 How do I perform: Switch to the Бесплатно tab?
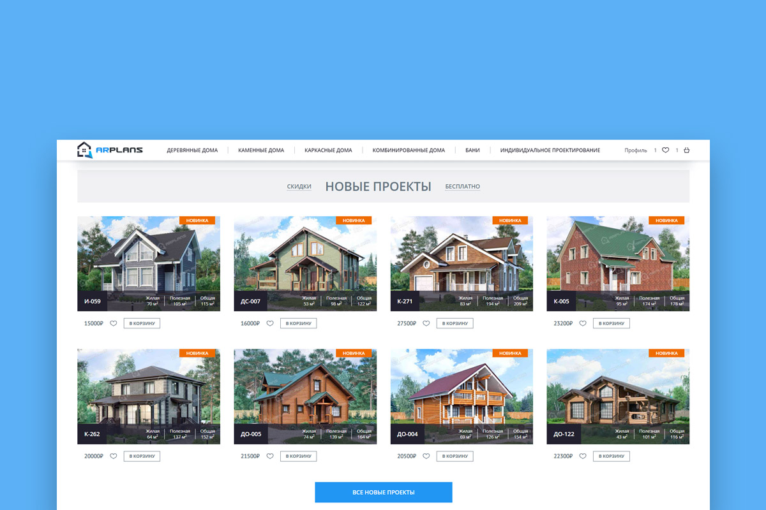tap(463, 187)
